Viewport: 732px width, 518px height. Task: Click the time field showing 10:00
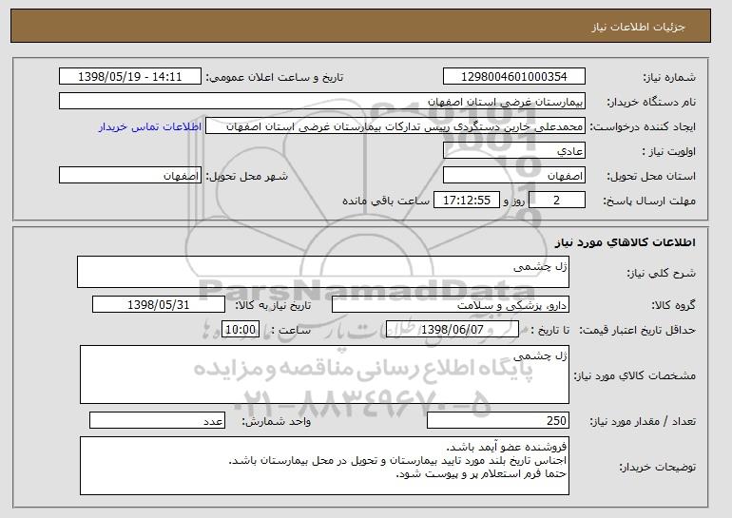pos(241,330)
